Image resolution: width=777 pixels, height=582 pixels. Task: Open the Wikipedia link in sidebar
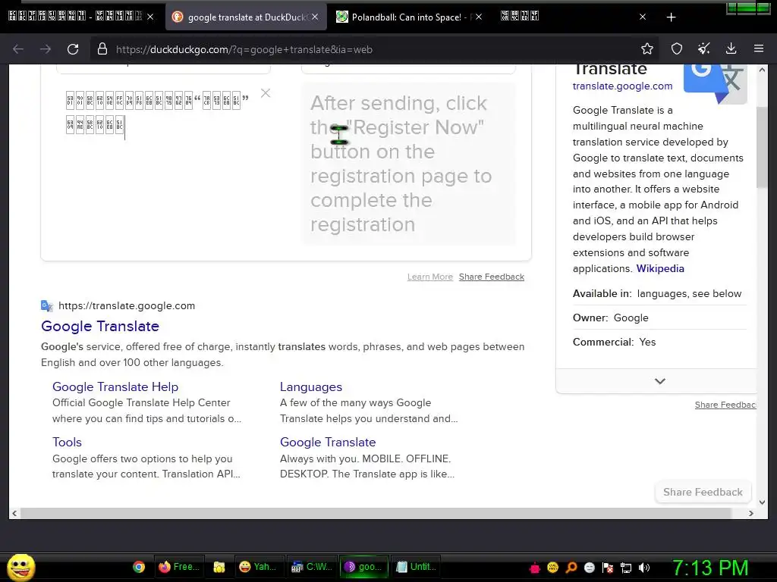[660, 268]
